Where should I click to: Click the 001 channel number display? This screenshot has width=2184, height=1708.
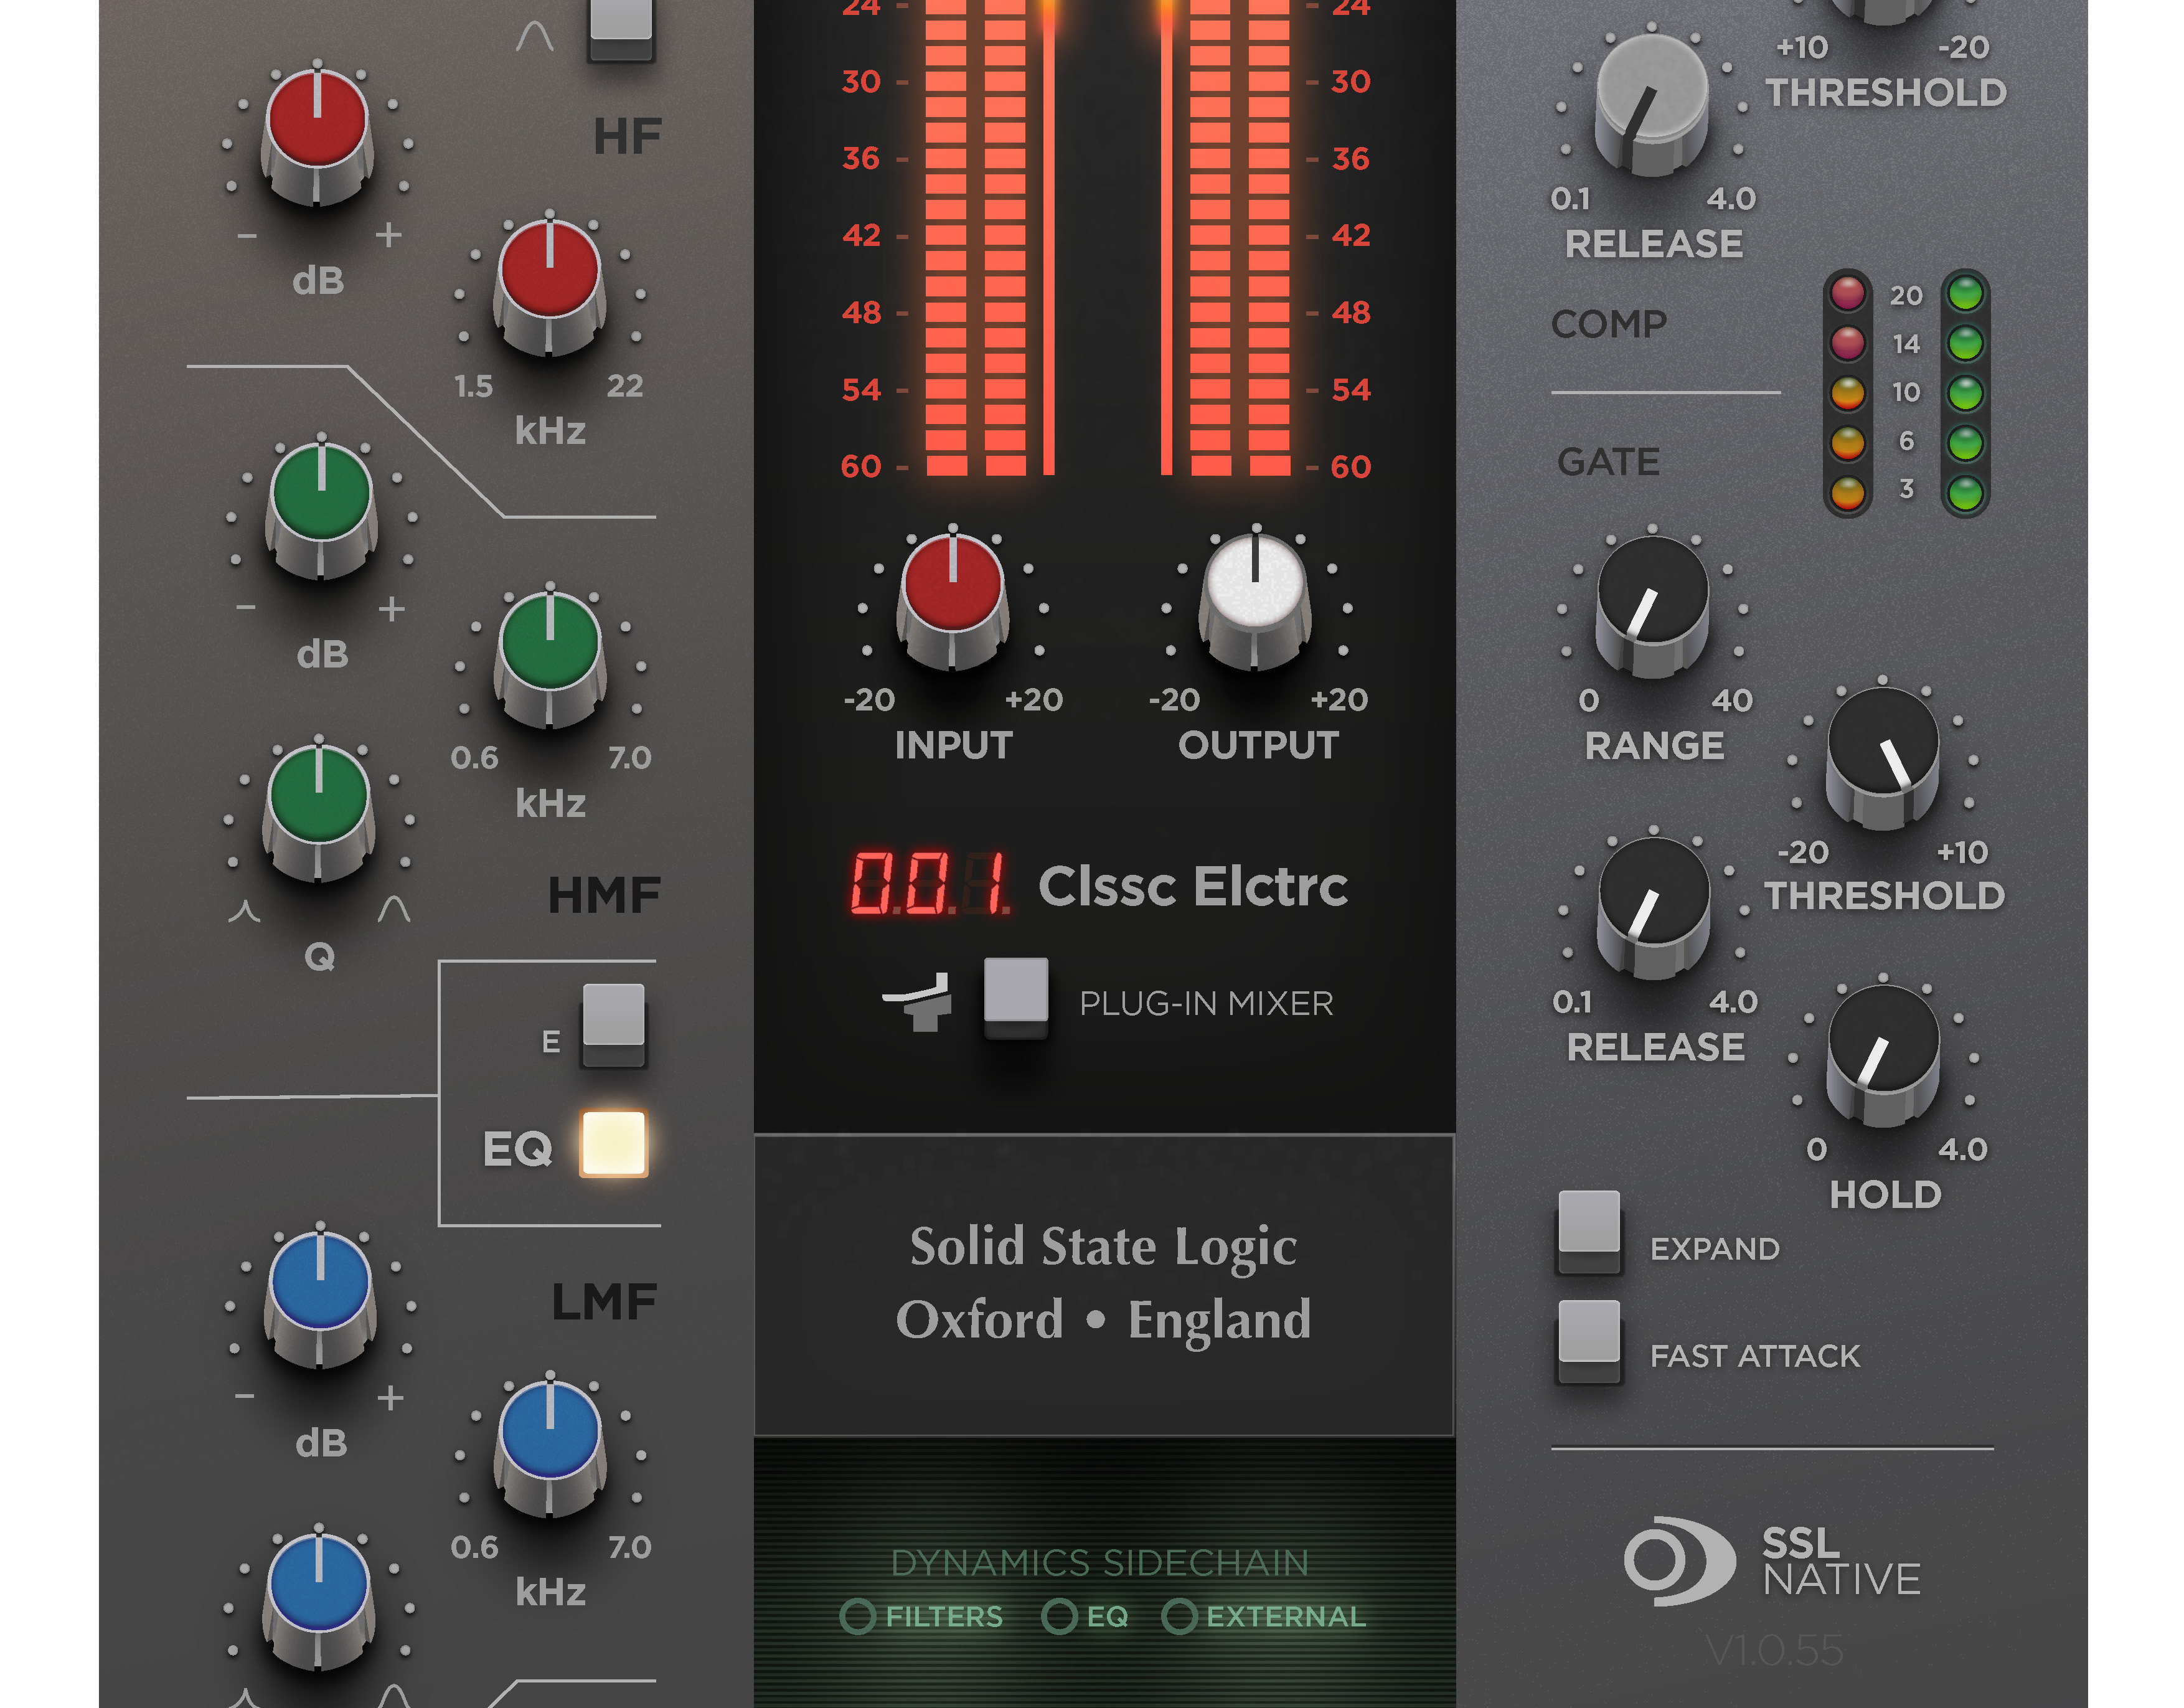930,884
